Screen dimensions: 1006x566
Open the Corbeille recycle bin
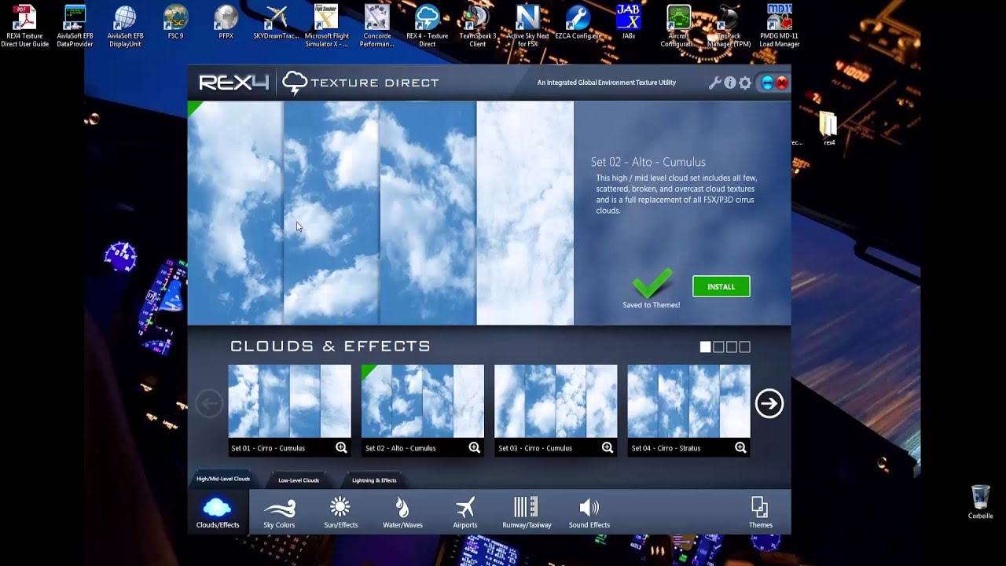click(x=980, y=502)
